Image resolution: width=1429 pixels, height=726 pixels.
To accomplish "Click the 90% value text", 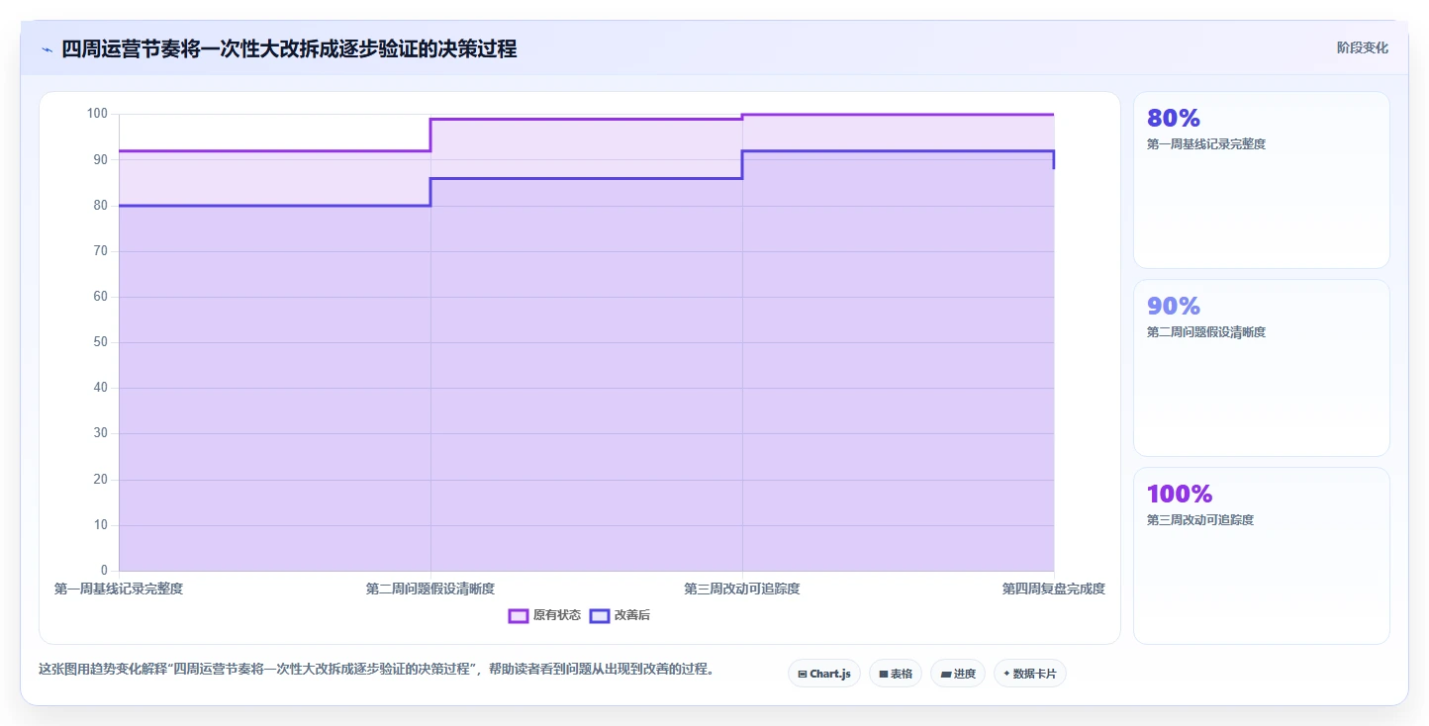I will tap(1173, 306).
